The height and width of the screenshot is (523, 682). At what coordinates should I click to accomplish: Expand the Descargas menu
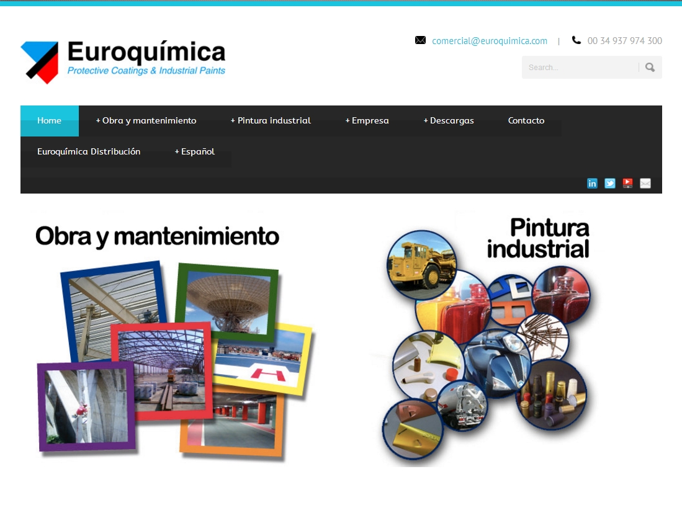[x=449, y=120]
